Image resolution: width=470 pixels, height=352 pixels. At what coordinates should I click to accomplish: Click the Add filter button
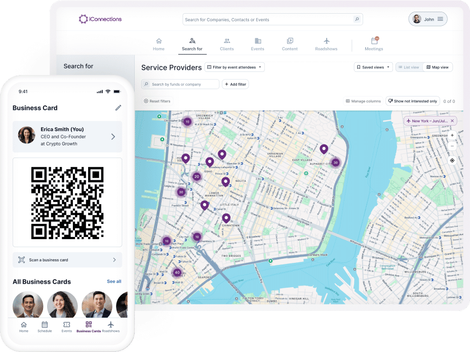click(236, 85)
